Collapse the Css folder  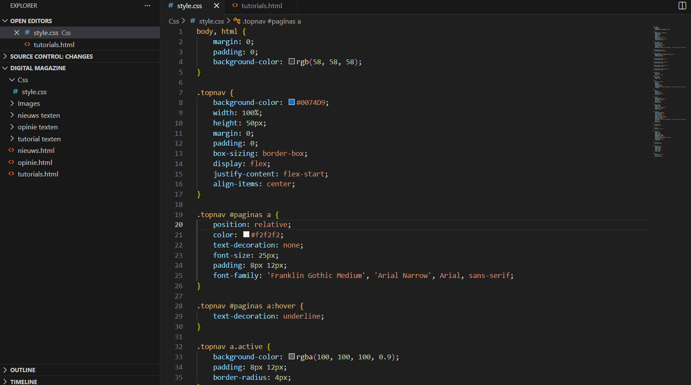[x=23, y=80]
